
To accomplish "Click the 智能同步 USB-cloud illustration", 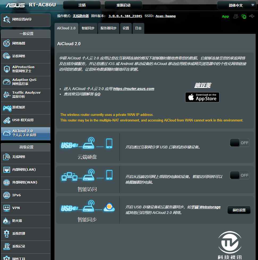I will (x=88, y=206).
